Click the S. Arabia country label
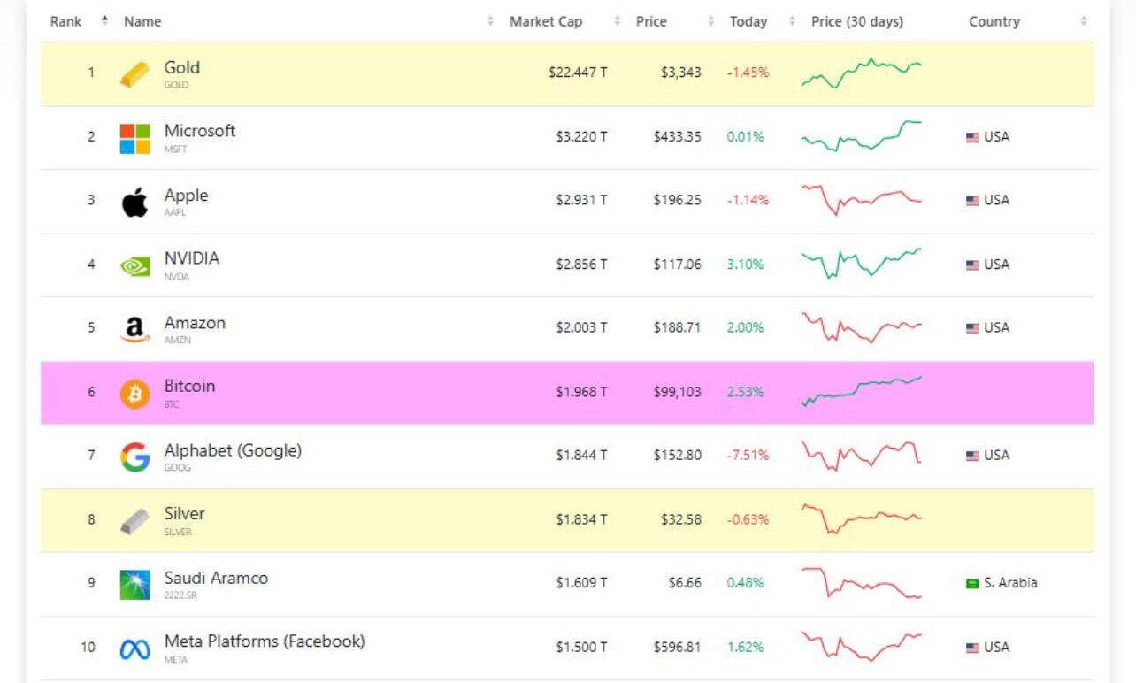The image size is (1136, 683). [1010, 583]
